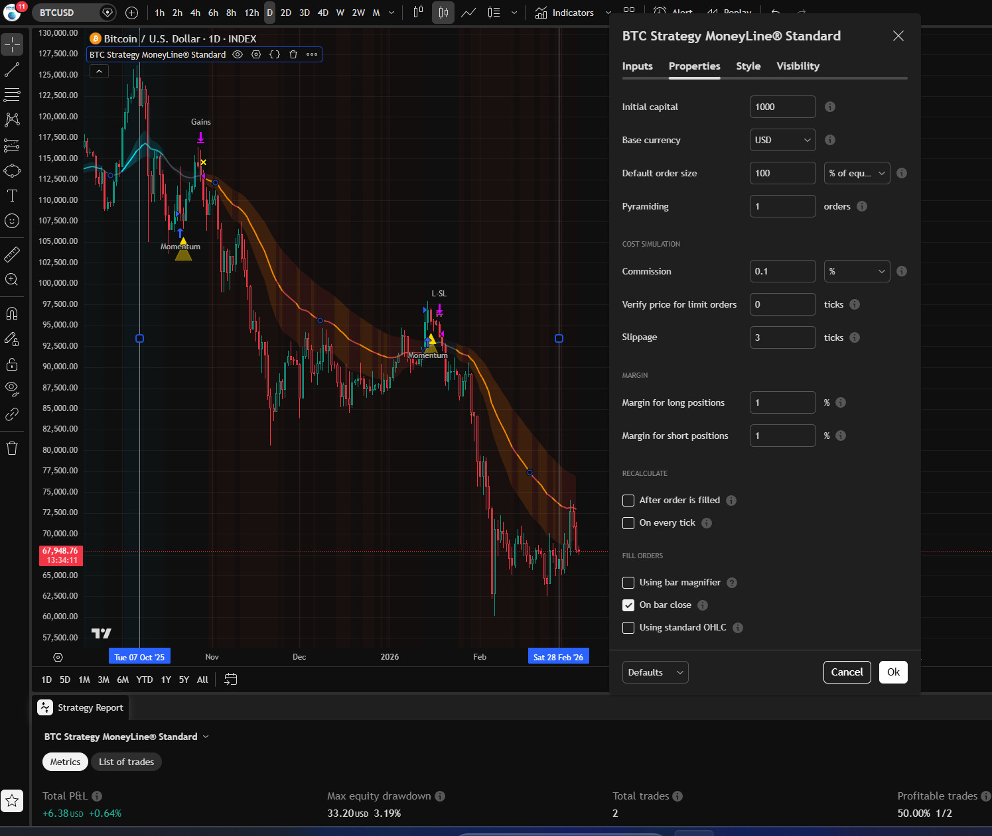The width and height of the screenshot is (992, 836).
Task: Open strategy settings gear in legend
Action: [256, 54]
